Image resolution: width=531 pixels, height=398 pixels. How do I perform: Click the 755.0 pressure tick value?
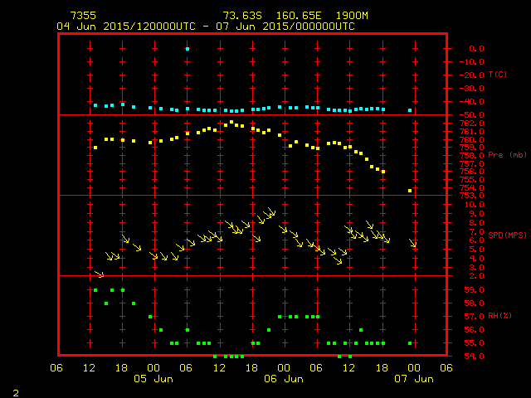pyautogui.click(x=472, y=179)
